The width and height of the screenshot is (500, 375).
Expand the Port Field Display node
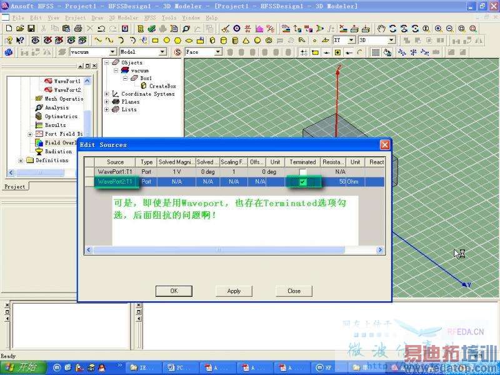pos(30,134)
